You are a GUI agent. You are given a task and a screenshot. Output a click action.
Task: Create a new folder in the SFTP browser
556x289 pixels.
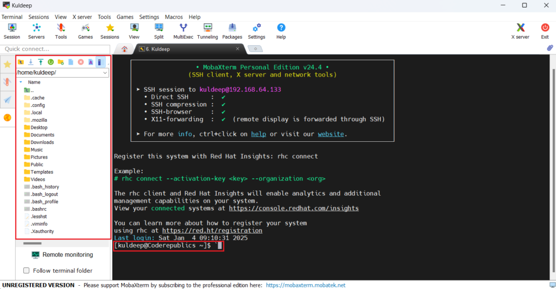[60, 62]
